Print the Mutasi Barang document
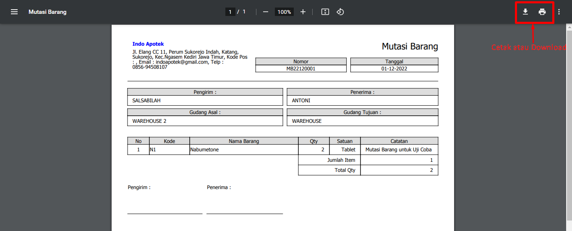The width and height of the screenshot is (572, 231). (542, 12)
